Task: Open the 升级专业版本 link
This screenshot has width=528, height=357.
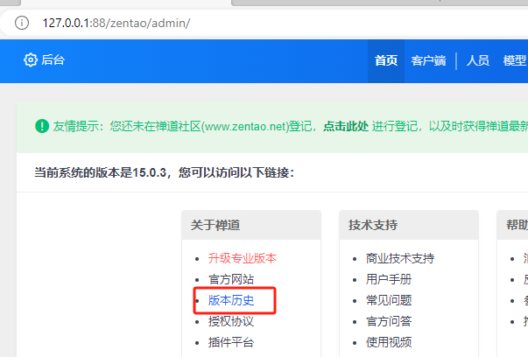Action: (243, 258)
